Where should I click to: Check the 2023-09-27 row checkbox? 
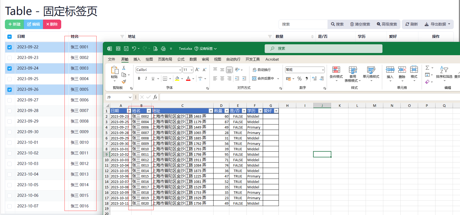[x=10, y=100]
